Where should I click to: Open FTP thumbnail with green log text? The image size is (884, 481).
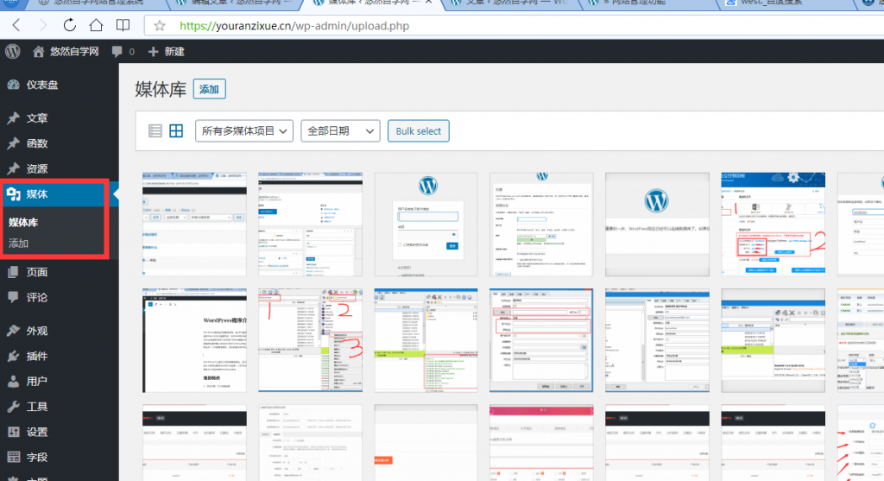pyautogui.click(x=426, y=340)
